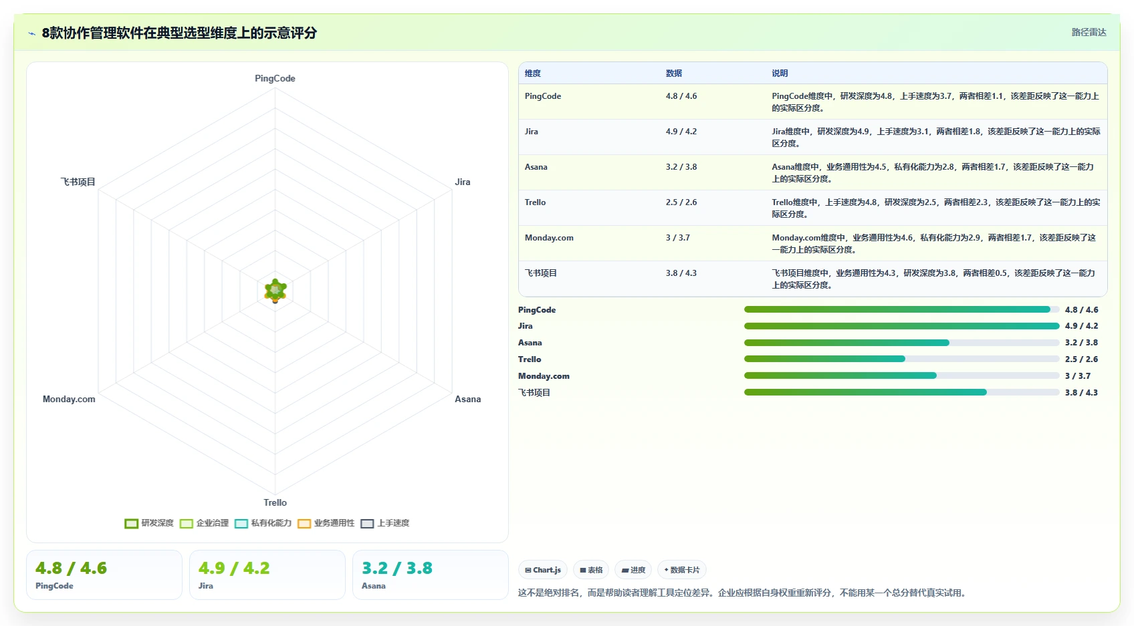
Task: Click the 飞书项目 description starting 飞书项目维度中
Action: pos(933,279)
